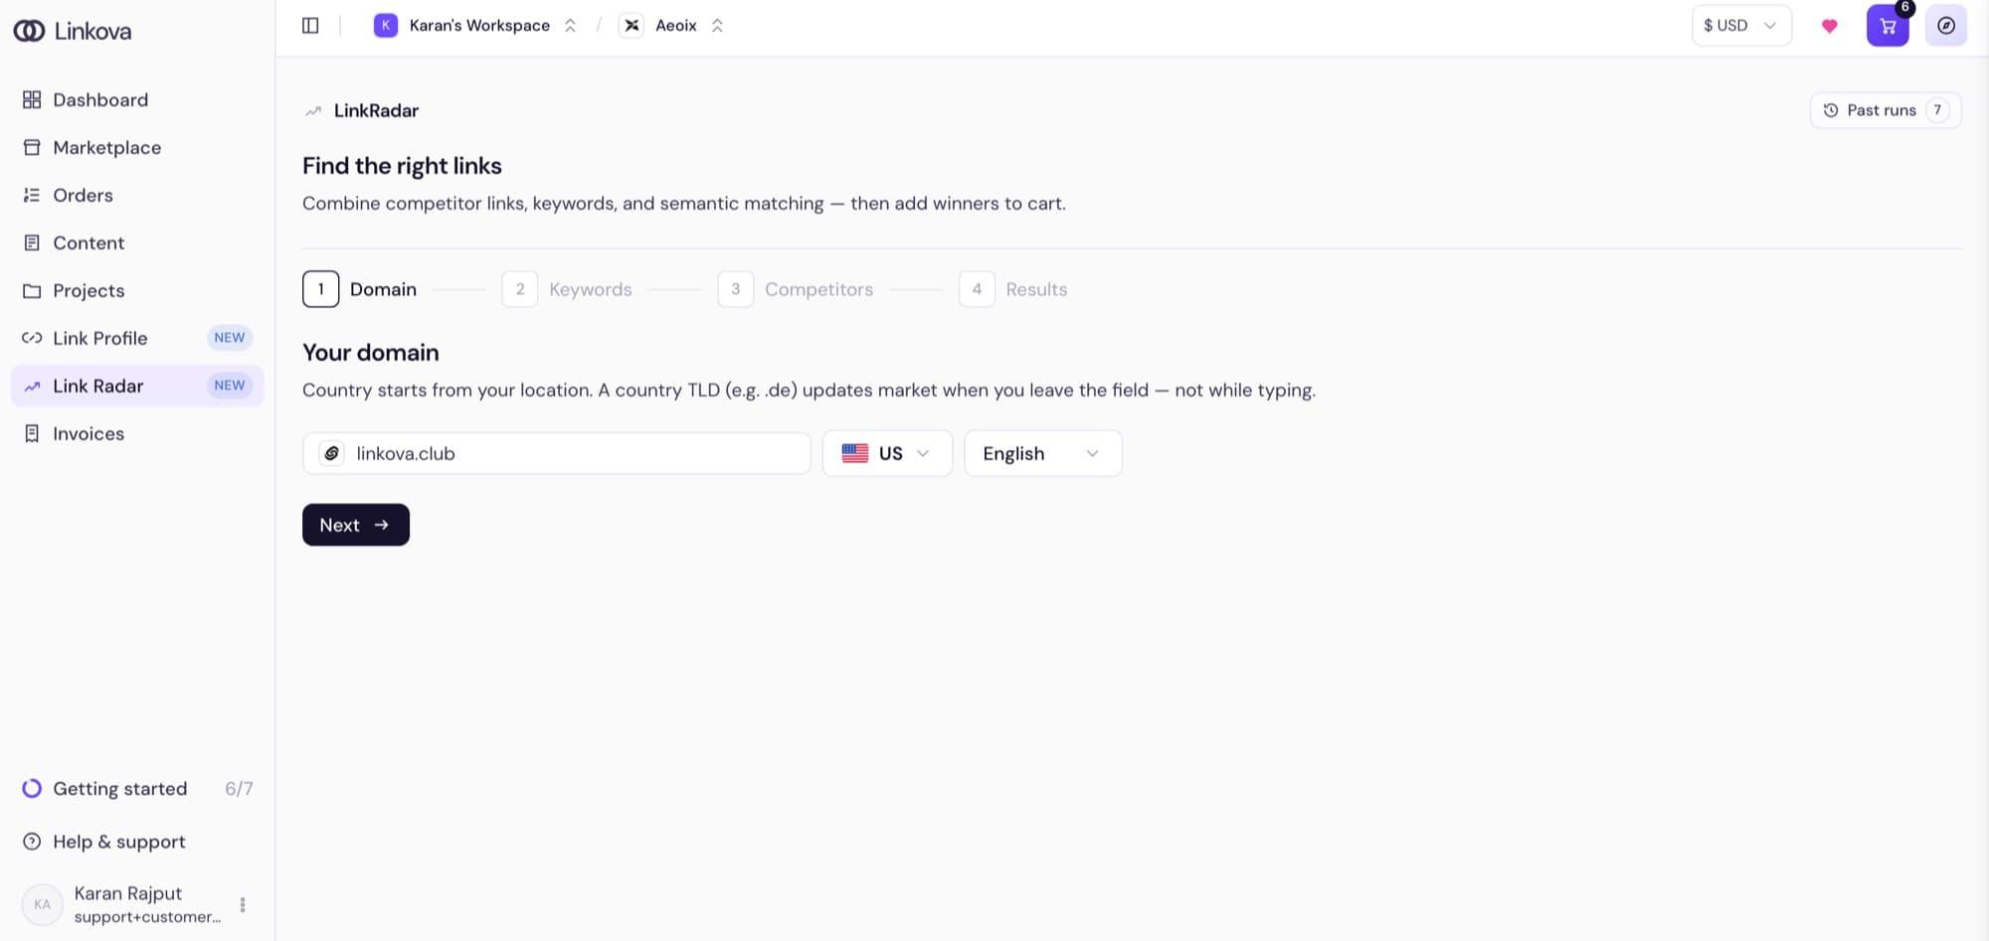Click the Projects folder icon
1989x941 pixels.
tap(32, 290)
